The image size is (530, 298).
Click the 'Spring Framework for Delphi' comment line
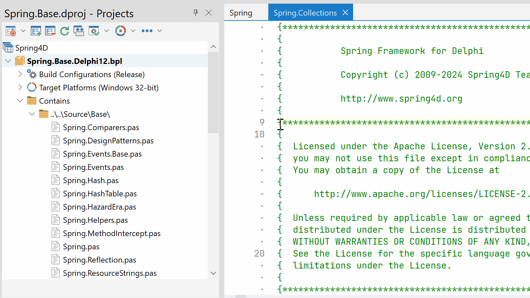point(412,51)
